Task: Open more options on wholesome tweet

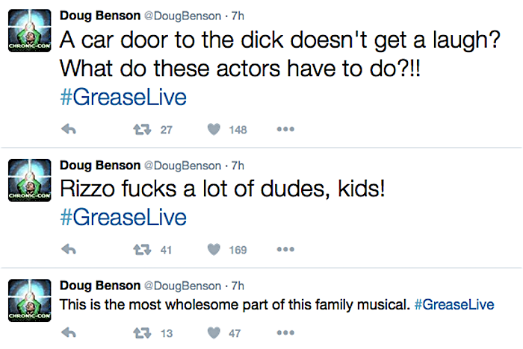Action: 285,333
